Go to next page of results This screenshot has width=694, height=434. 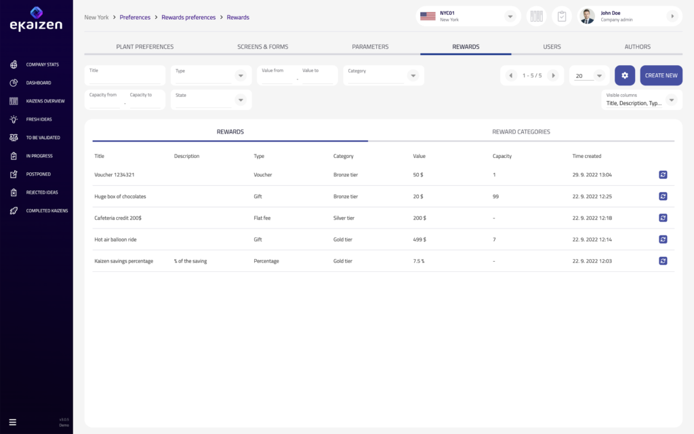554,76
